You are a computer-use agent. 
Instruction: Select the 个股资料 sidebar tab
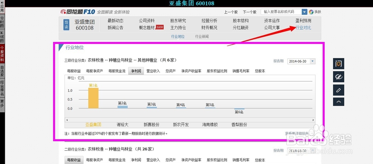(x=2, y=54)
